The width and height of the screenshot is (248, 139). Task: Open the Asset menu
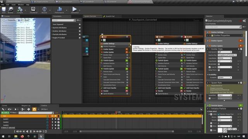[14, 5]
